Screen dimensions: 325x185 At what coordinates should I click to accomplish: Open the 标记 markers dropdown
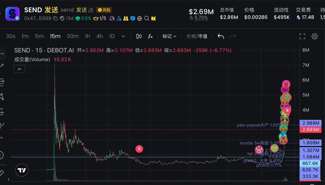[x=169, y=36]
